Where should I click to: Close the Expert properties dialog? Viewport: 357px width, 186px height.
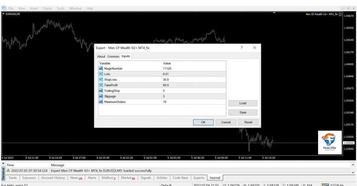254,47
